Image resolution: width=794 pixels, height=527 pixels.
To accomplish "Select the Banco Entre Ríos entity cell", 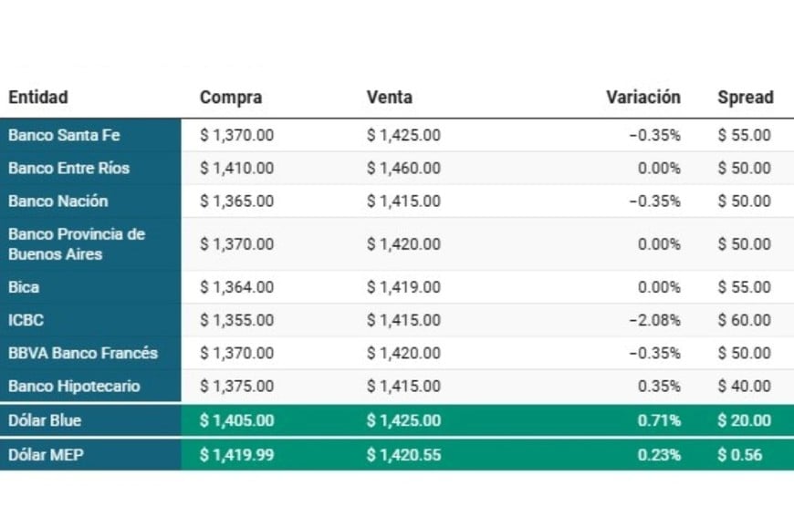I will [68, 168].
